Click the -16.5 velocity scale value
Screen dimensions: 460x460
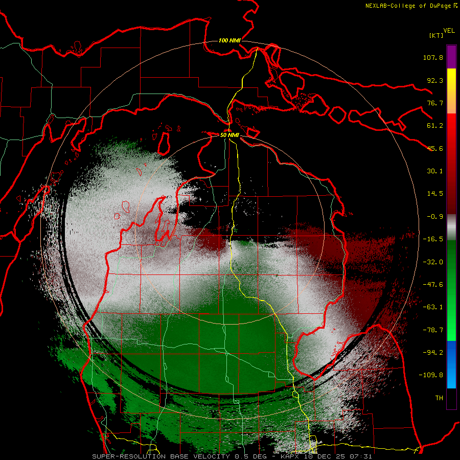pyautogui.click(x=433, y=239)
